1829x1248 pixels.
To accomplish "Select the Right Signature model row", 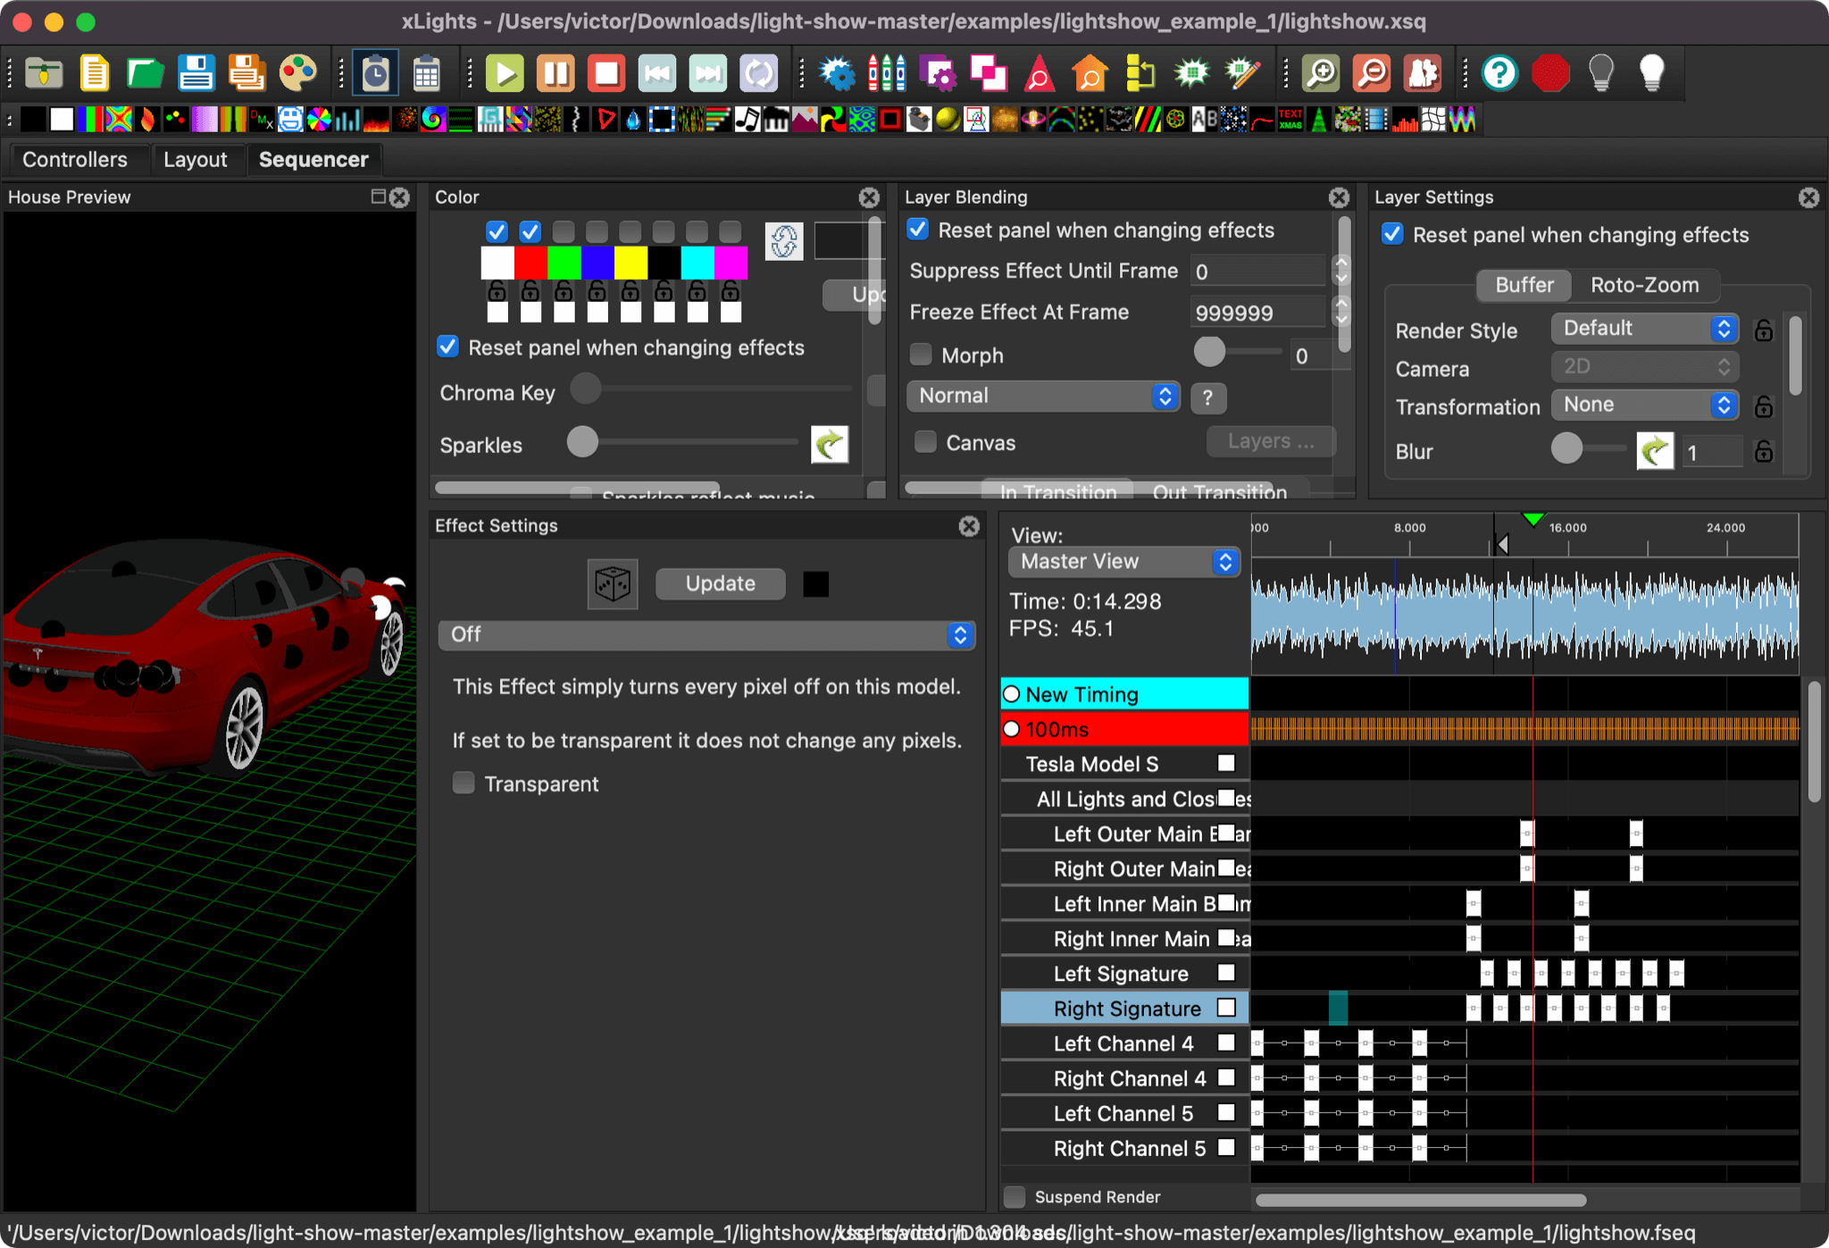I will pyautogui.click(x=1124, y=1008).
